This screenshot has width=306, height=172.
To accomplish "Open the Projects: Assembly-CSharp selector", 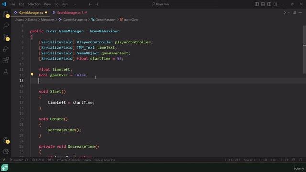I will pos(74,160).
